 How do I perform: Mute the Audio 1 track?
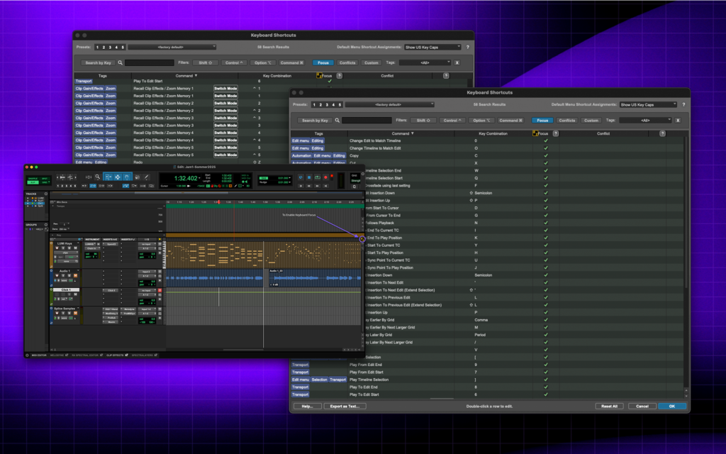pos(75,275)
